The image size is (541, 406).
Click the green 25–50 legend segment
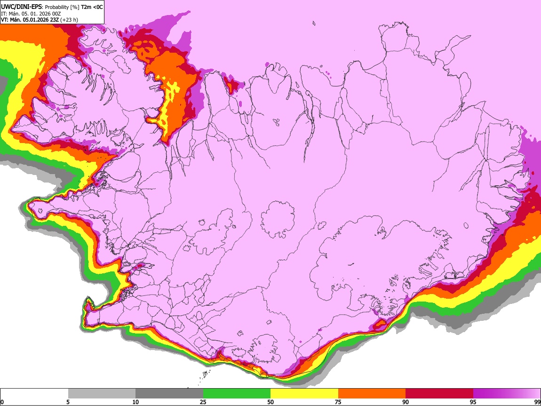click(237, 393)
